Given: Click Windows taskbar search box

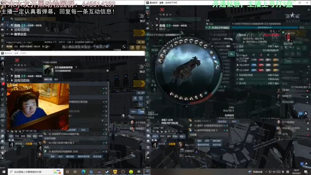Looking at the screenshot, I should [x=36, y=171].
